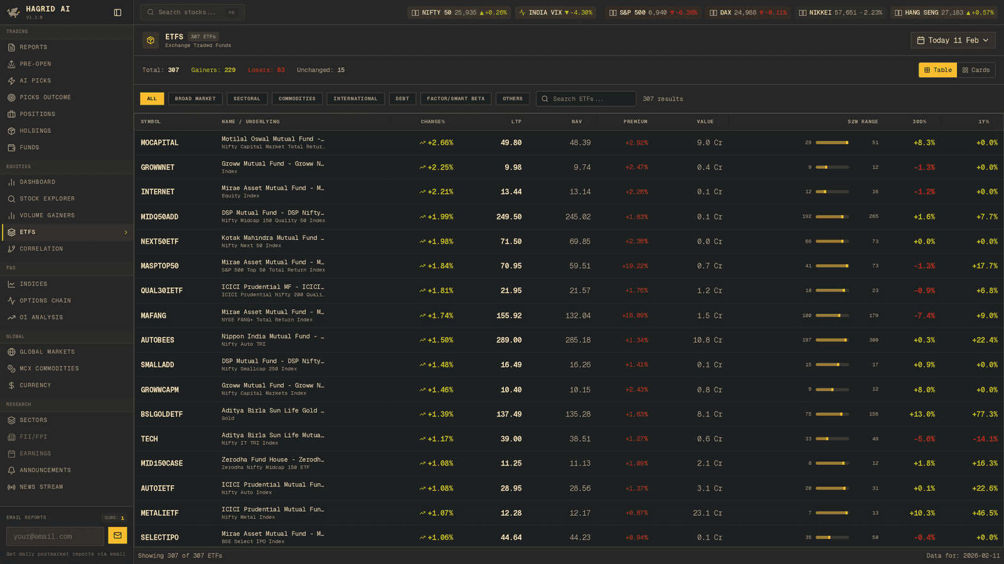Select the Commodities filter tab
Screen dimensions: 1004x564
pos(297,99)
